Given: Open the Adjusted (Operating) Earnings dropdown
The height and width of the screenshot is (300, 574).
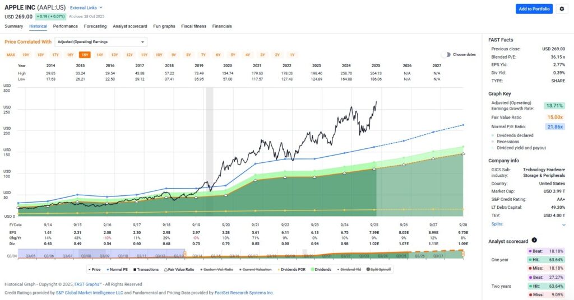Looking at the screenshot, I should click(101, 41).
